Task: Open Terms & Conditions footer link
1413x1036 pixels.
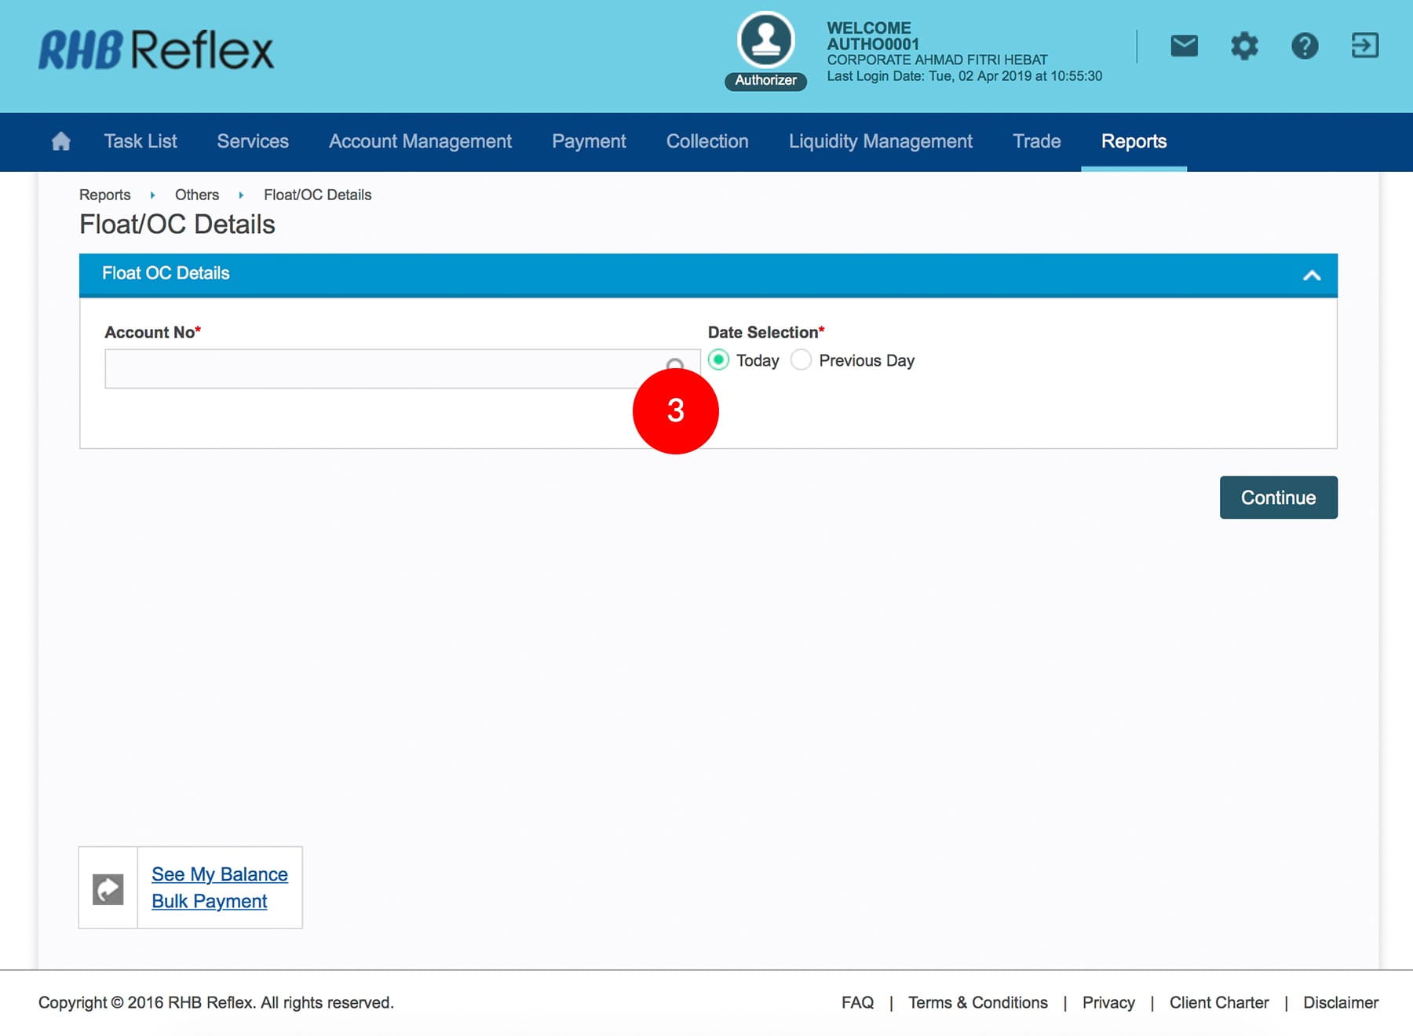Action: [977, 1002]
